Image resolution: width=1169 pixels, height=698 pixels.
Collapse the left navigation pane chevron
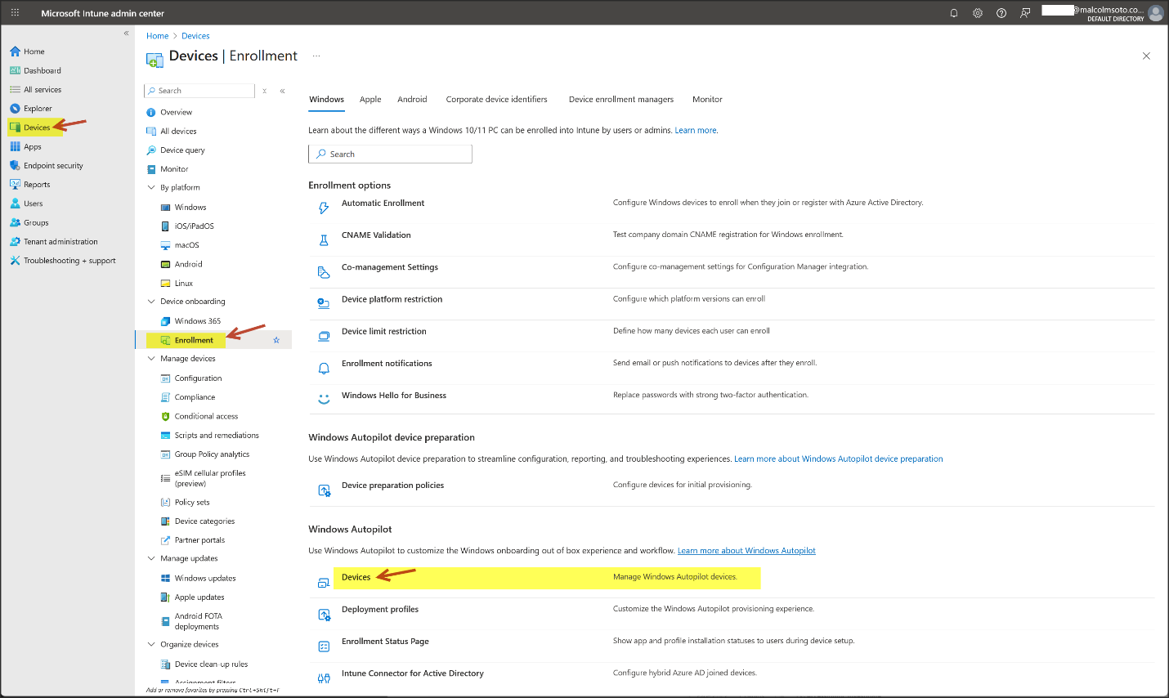click(126, 34)
